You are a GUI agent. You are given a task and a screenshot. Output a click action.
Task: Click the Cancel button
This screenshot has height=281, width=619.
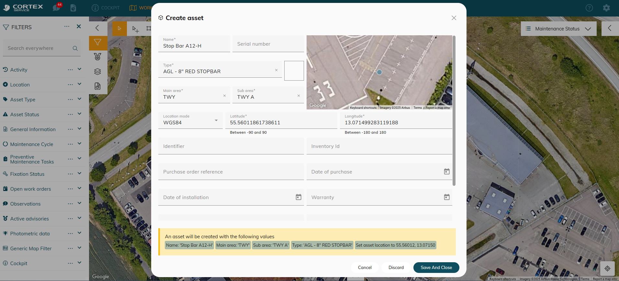pos(365,267)
